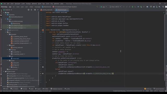
Task: Open Project panel gear settings
Action: (35, 10)
